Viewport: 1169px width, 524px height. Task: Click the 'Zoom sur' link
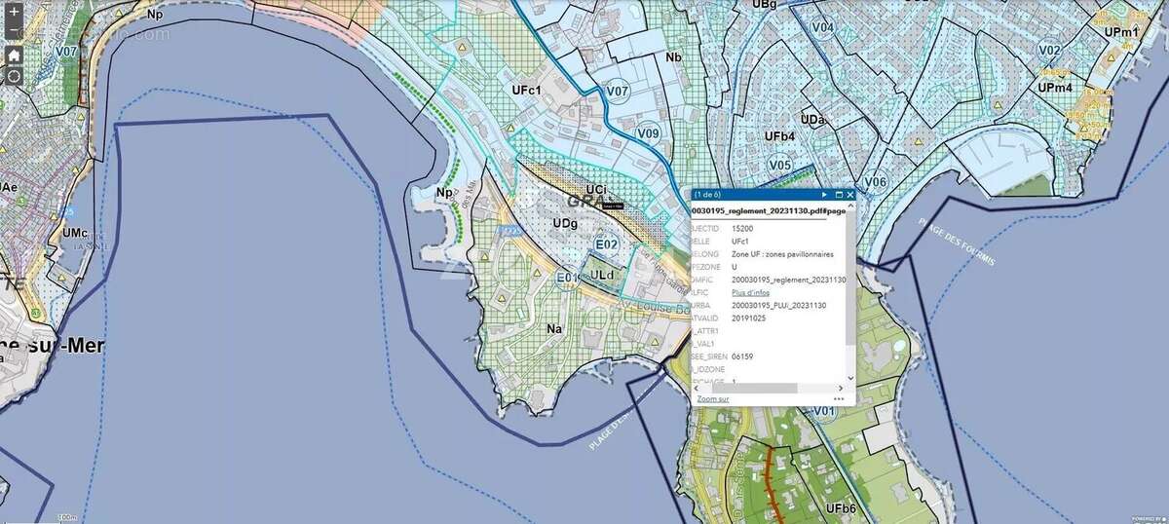click(712, 398)
